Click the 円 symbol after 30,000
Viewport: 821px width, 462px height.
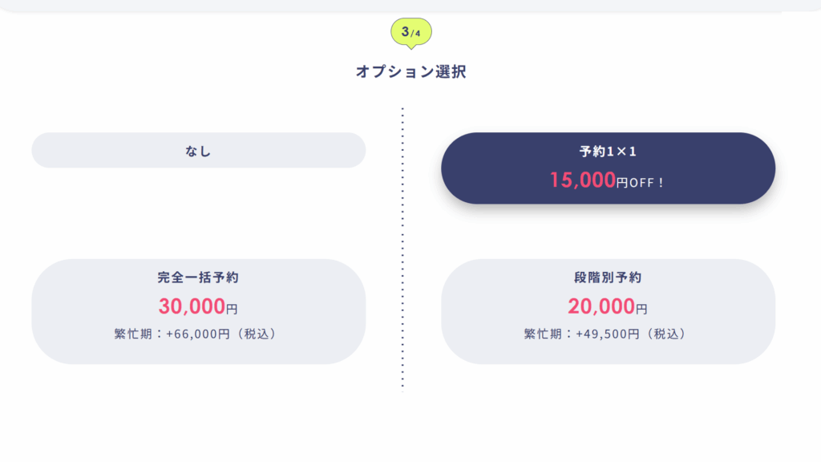232,309
